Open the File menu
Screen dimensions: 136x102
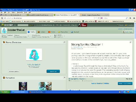click(2, 12)
